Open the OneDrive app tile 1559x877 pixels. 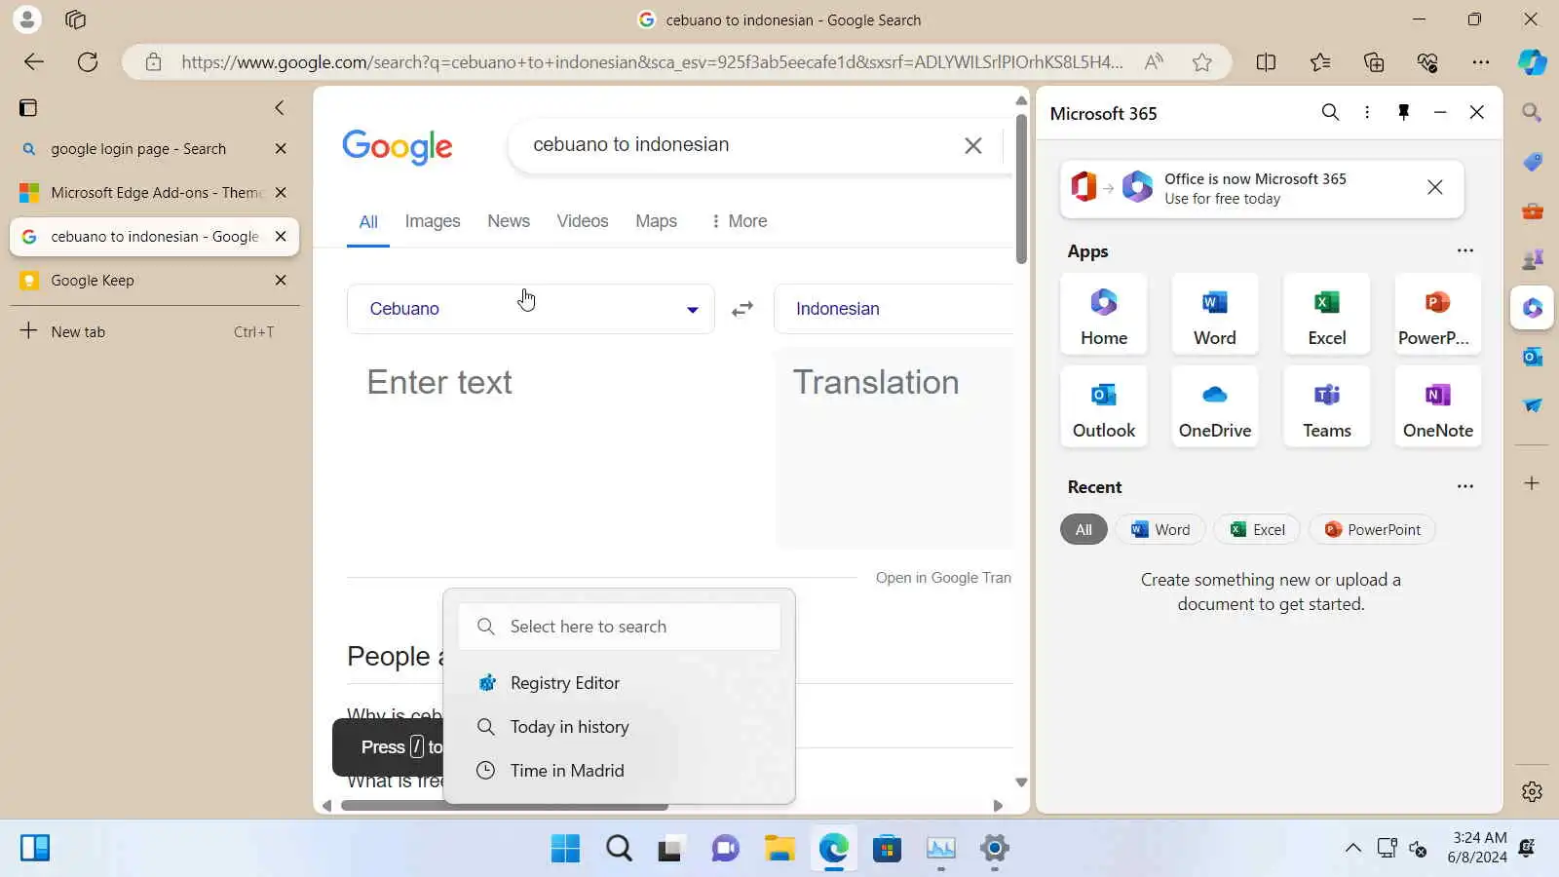[1214, 406]
